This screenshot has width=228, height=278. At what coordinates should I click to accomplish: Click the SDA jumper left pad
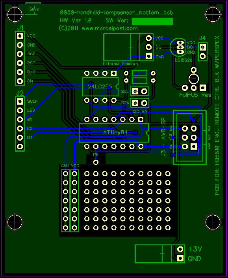(135, 103)
